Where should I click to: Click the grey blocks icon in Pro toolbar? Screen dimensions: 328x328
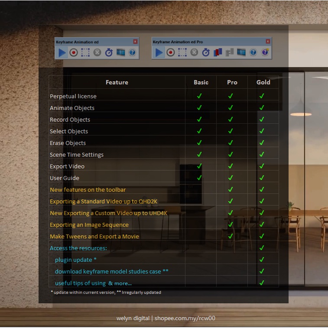(229, 52)
